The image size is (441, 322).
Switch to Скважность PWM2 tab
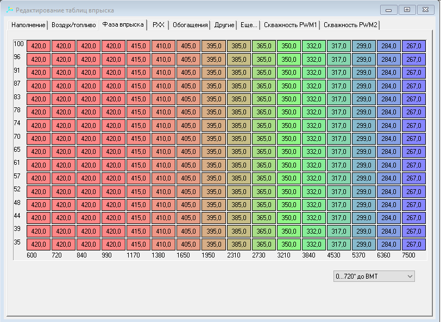[x=350, y=25]
